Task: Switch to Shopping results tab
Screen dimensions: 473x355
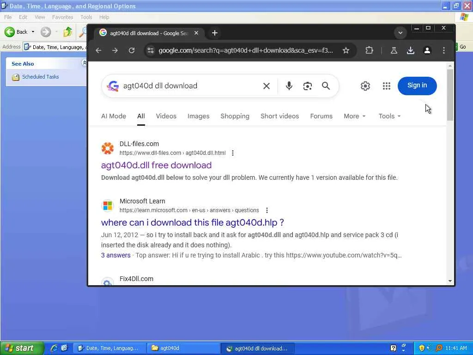Action: point(235,116)
